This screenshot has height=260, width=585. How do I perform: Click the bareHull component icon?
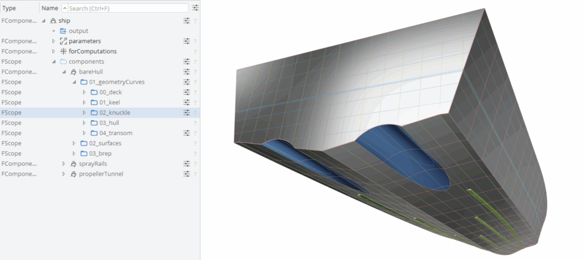tap(73, 72)
